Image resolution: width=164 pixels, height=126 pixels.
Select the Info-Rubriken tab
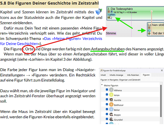pos(133,75)
